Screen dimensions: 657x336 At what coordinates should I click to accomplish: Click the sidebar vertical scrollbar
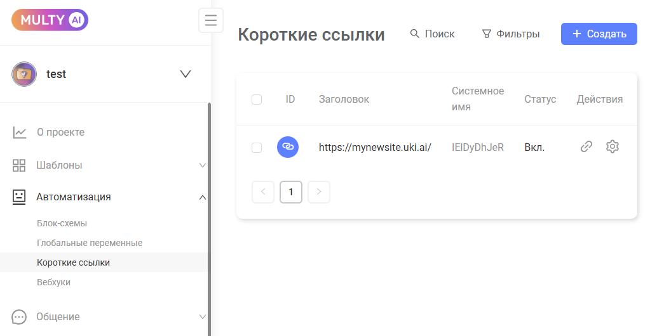click(x=210, y=219)
